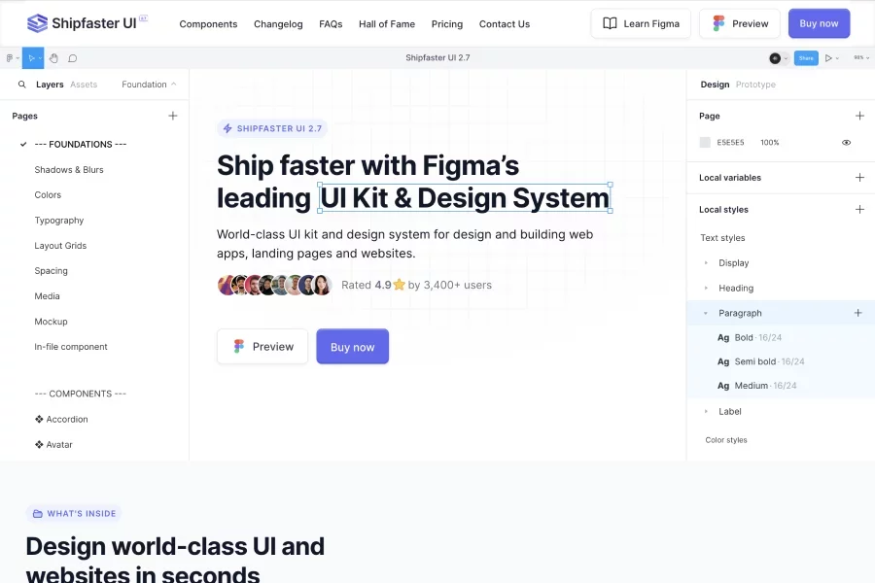Open the Pricing navigation link
This screenshot has width=875, height=583.
(x=447, y=23)
